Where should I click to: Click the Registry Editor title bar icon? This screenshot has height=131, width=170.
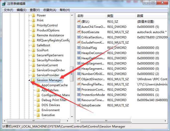4,3
